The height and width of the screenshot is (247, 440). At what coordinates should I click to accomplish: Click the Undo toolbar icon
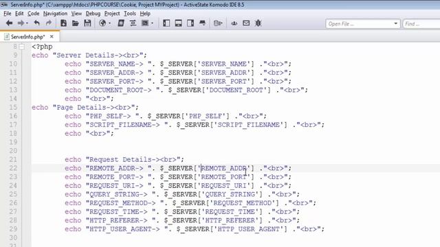(x=36, y=23)
